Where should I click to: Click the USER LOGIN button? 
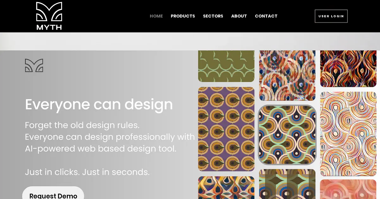pos(331,16)
